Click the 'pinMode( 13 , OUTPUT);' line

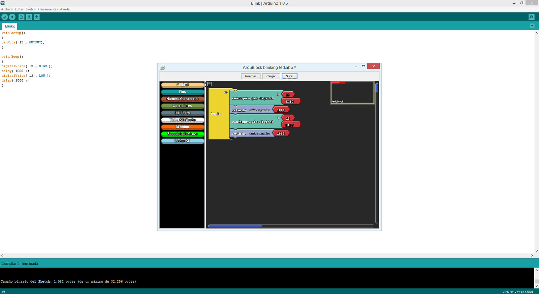click(23, 42)
